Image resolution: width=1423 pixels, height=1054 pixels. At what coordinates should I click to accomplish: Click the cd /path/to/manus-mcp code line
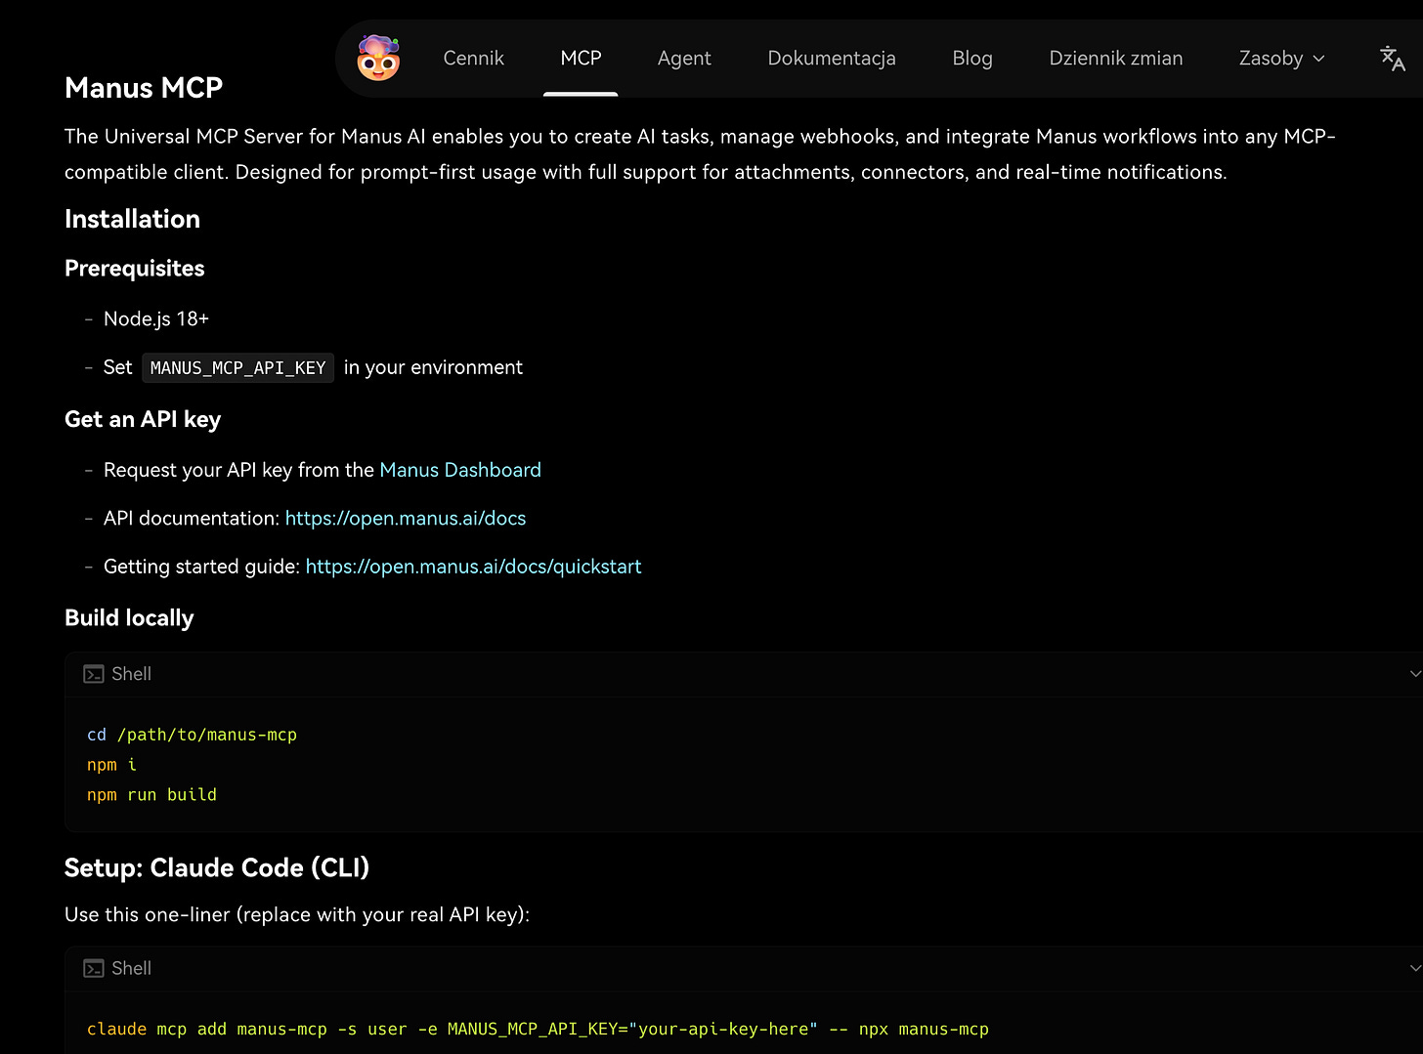(x=192, y=735)
